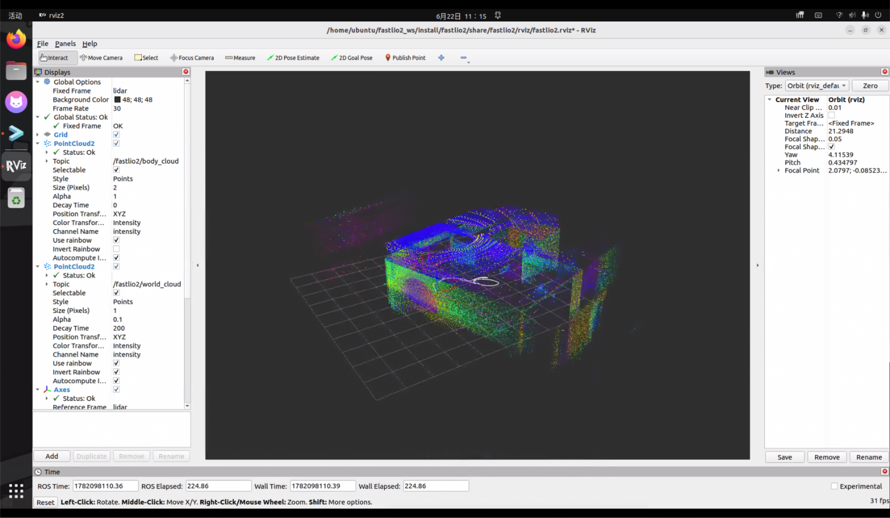Viewport: 890px width, 518px height.
Task: Click the ROS Time field
Action: [105, 486]
